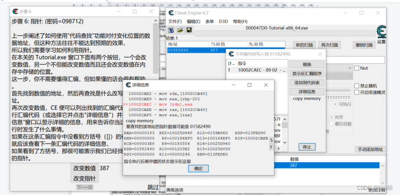Click the F button in details window
The height and width of the screenshot is (195, 400).
[x=271, y=147]
